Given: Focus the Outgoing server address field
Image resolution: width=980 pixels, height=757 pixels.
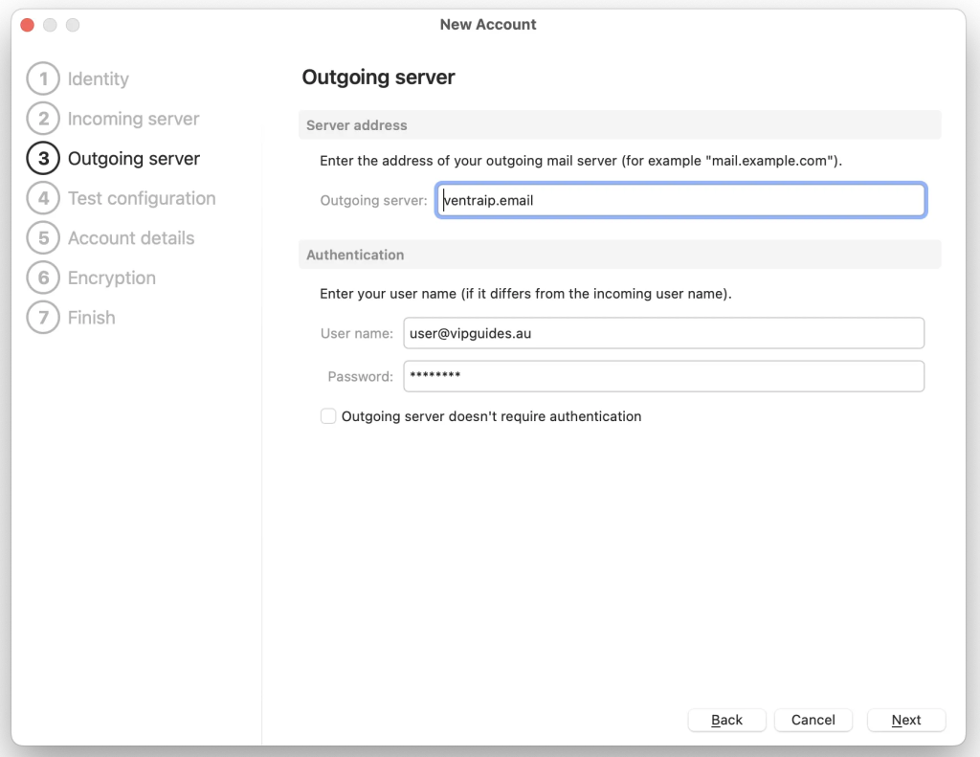Looking at the screenshot, I should tap(680, 200).
